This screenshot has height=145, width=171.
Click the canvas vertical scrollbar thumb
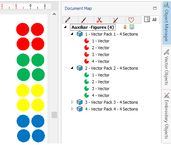pyautogui.click(x=54, y=115)
